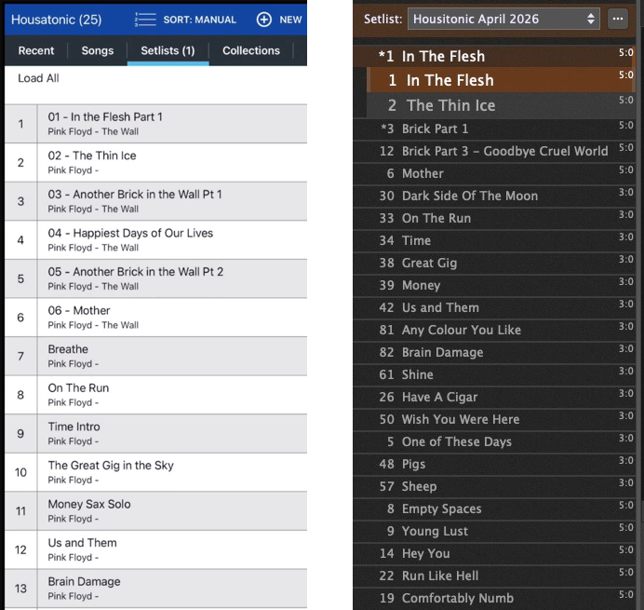Open the Setlist dropdown Housitonic April 2026
644x610 pixels.
[x=503, y=19]
